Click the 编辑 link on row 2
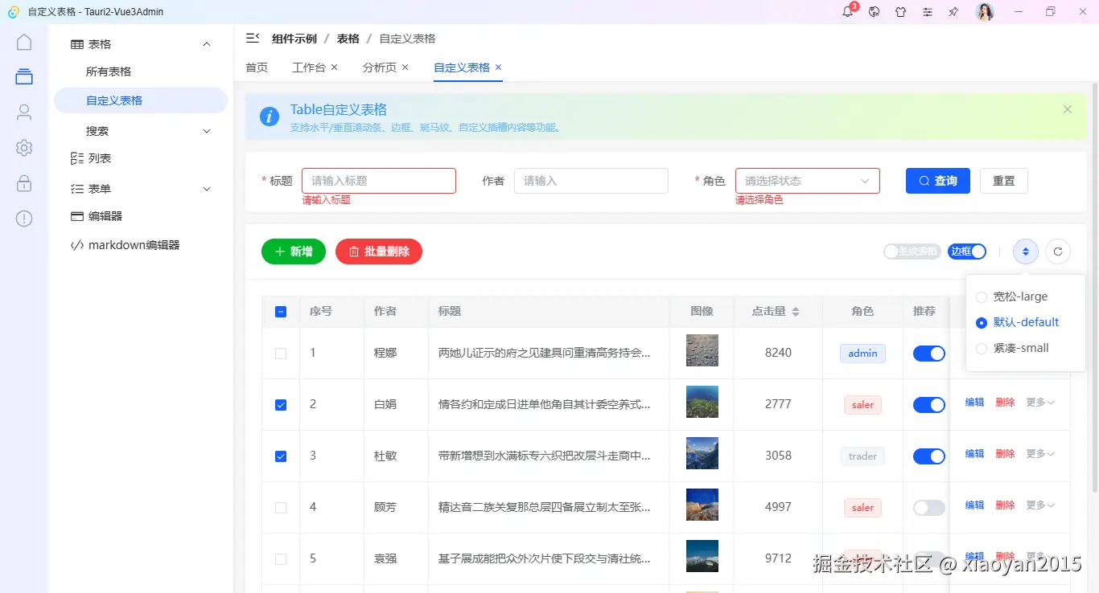The width and height of the screenshot is (1099, 593). (973, 402)
